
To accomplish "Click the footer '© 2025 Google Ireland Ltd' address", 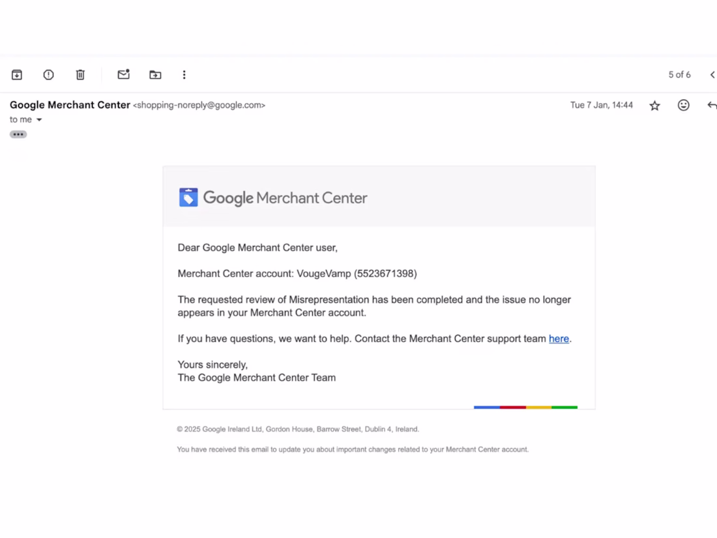I will tap(298, 429).
